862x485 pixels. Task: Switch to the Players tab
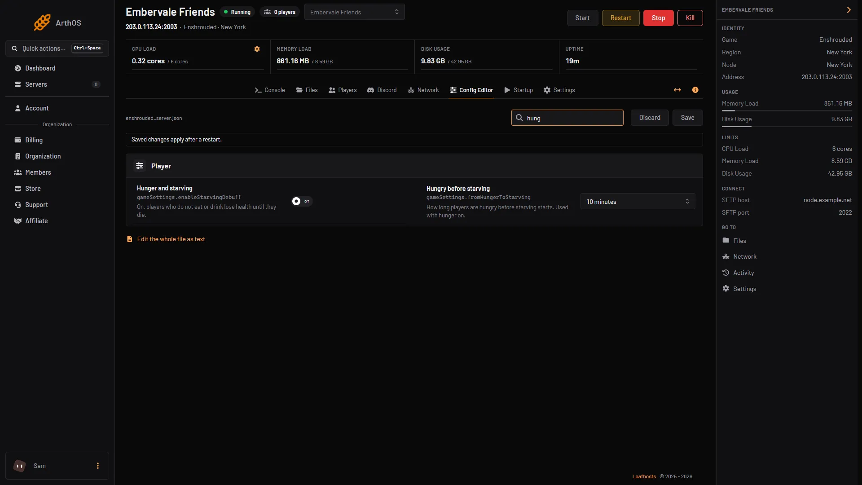point(343,90)
